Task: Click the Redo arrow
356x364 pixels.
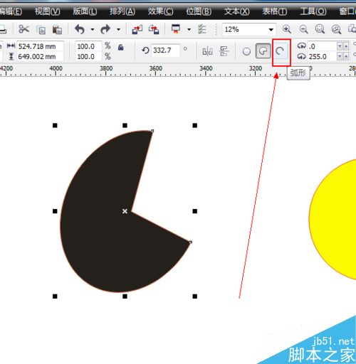Action: (x=105, y=29)
